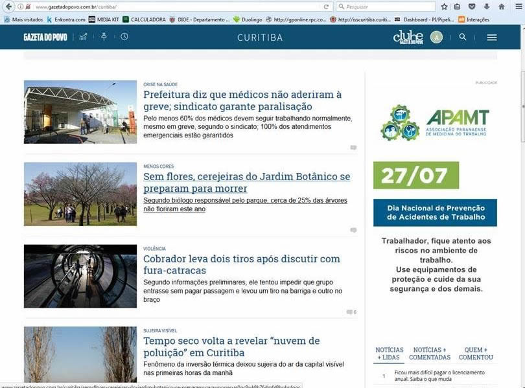This screenshot has height=388, width=525.
Task: Reload the page with the refresh icon
Action: 326,6
